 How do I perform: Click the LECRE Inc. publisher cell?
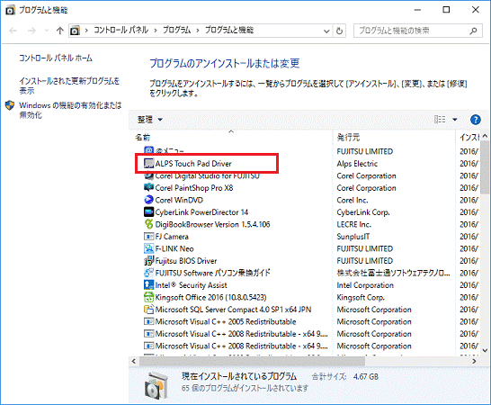tap(354, 224)
